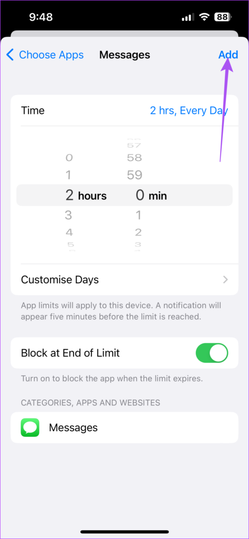
Task: Select 59 in the minutes picker
Action: pos(134,175)
